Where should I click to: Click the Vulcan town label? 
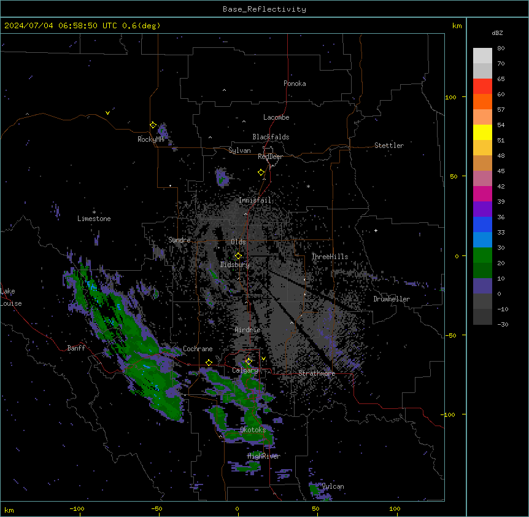tap(333, 486)
